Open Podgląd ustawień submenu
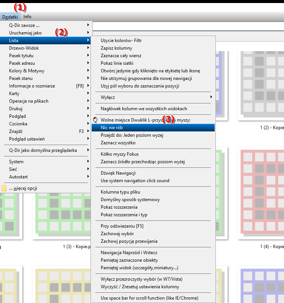Screen dimensions: 284x303 [x=45, y=139]
